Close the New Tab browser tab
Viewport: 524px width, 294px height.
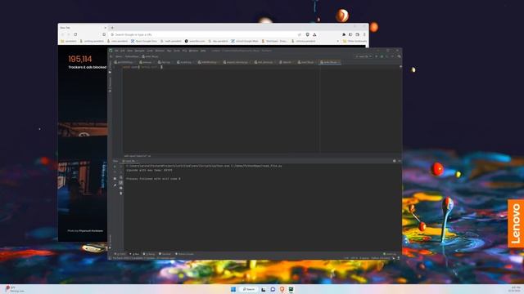pos(105,28)
